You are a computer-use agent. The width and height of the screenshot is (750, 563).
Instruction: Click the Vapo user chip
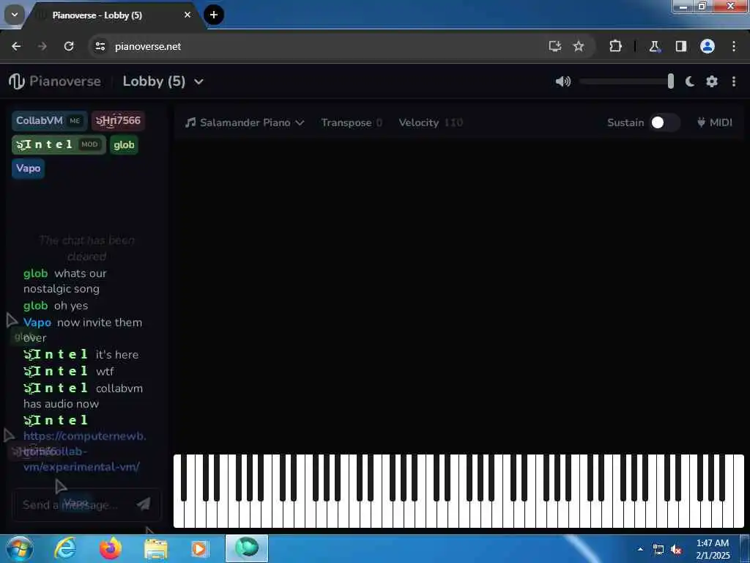coord(29,169)
